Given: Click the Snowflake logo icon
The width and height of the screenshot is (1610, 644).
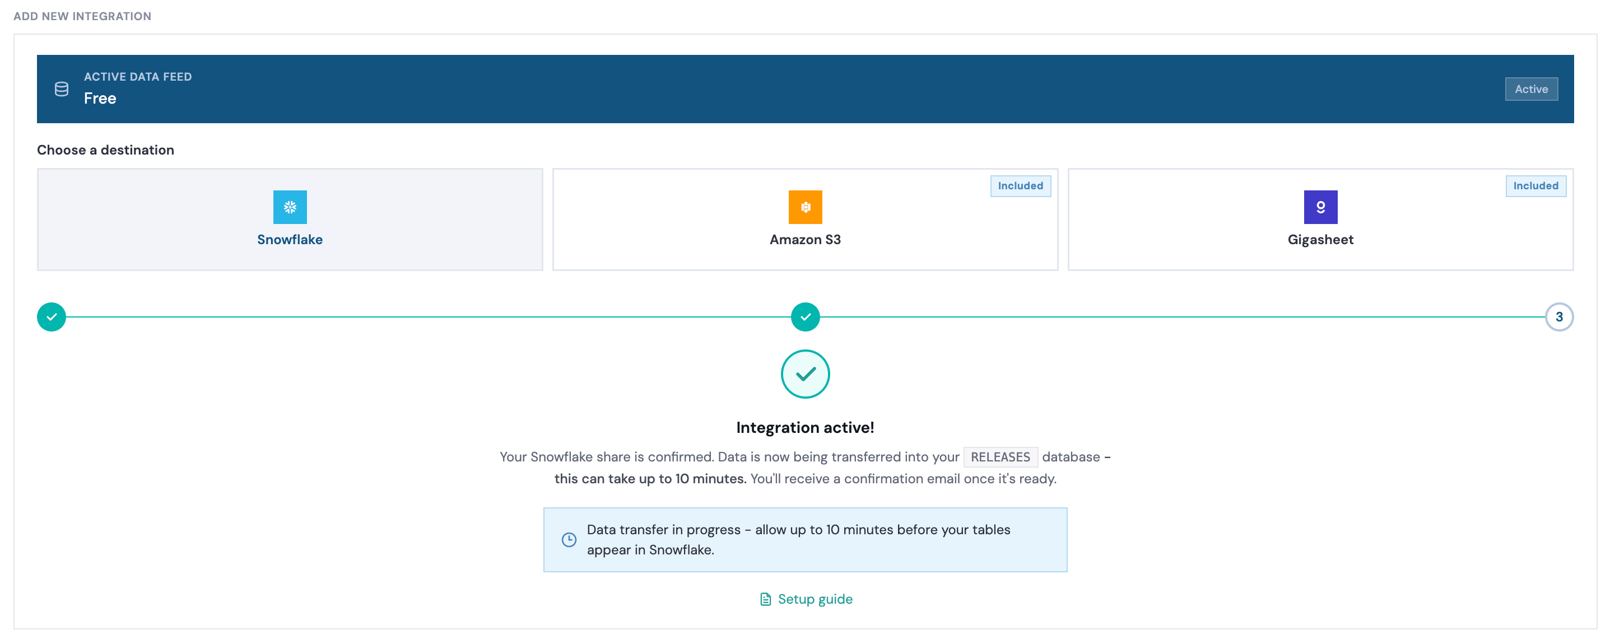Looking at the screenshot, I should 290,207.
